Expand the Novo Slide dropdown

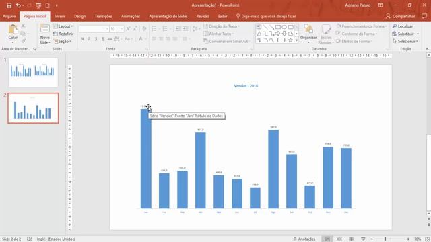[45, 40]
